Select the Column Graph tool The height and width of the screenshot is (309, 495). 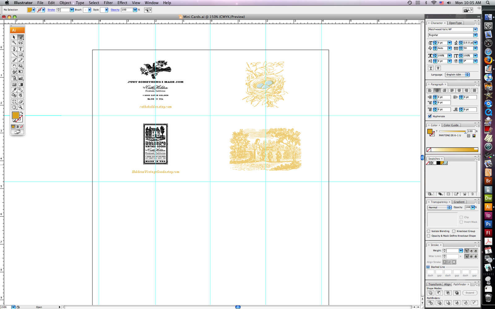pyautogui.click(x=21, y=78)
